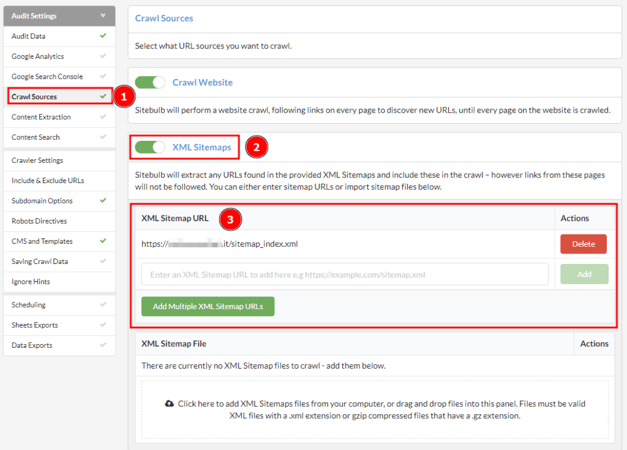This screenshot has height=450, width=627.
Task: Open Content Extraction settings
Action: [59, 117]
